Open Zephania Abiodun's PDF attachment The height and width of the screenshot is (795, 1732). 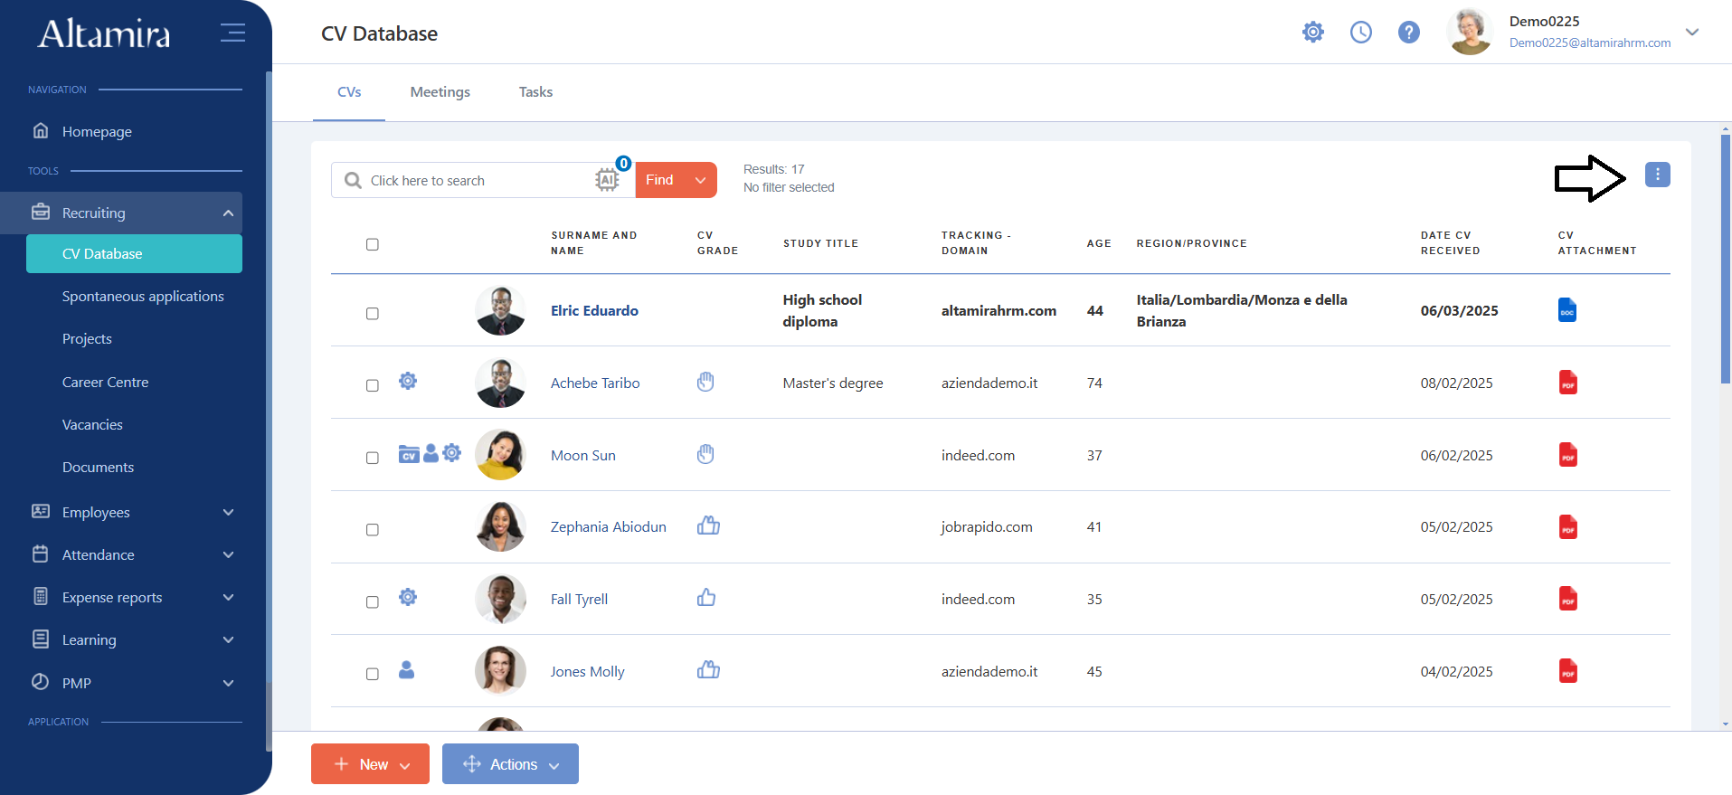pyautogui.click(x=1567, y=526)
